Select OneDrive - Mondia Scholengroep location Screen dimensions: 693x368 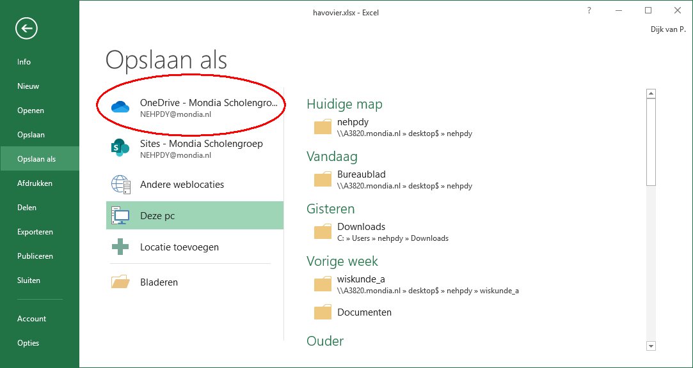(195, 107)
